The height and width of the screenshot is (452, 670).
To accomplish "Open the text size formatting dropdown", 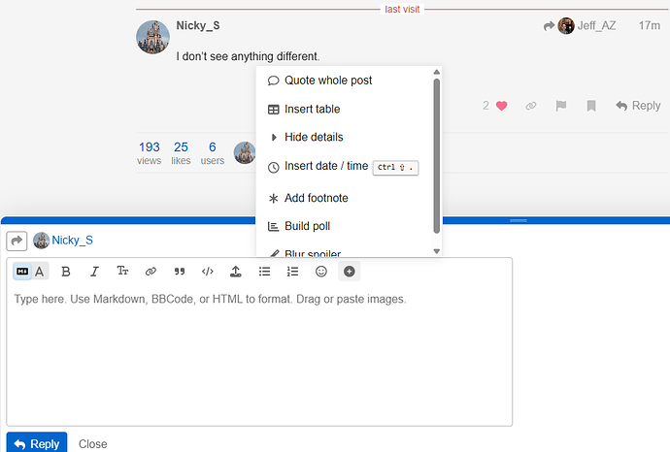I will click(x=122, y=272).
